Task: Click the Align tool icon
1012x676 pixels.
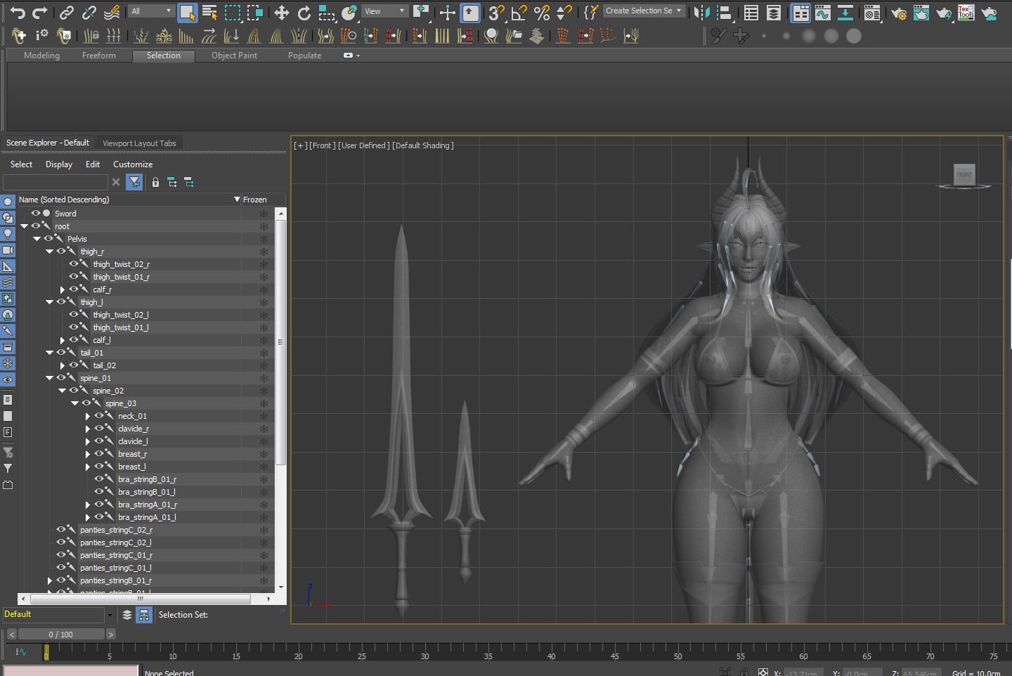Action: point(725,12)
